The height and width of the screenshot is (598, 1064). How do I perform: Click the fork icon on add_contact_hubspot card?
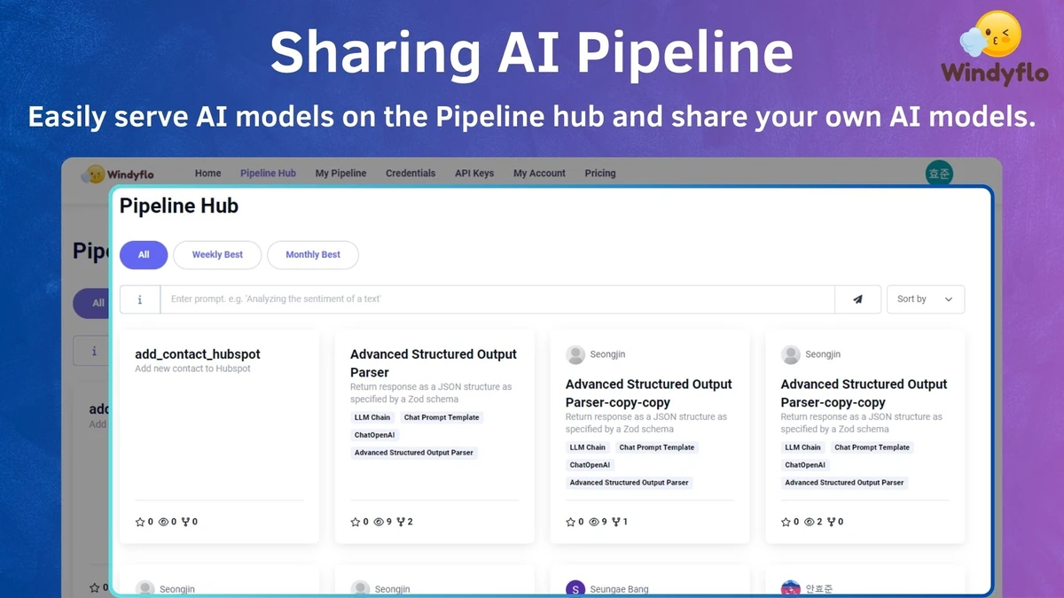point(186,522)
